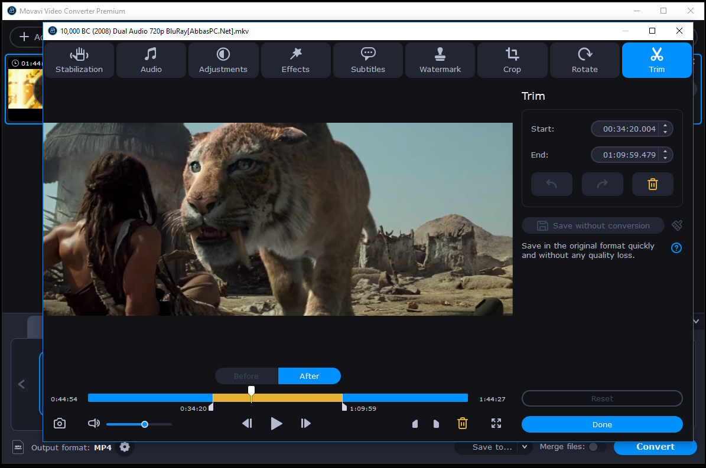Screen dimensions: 706x468
Task: Click the Convert button in main window
Action: 655,447
